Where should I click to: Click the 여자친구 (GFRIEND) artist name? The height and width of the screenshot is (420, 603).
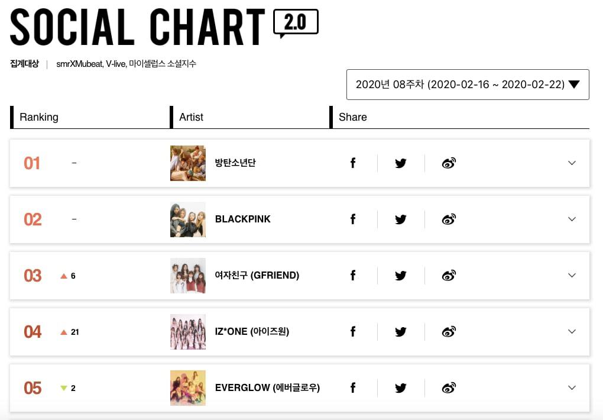click(x=257, y=276)
